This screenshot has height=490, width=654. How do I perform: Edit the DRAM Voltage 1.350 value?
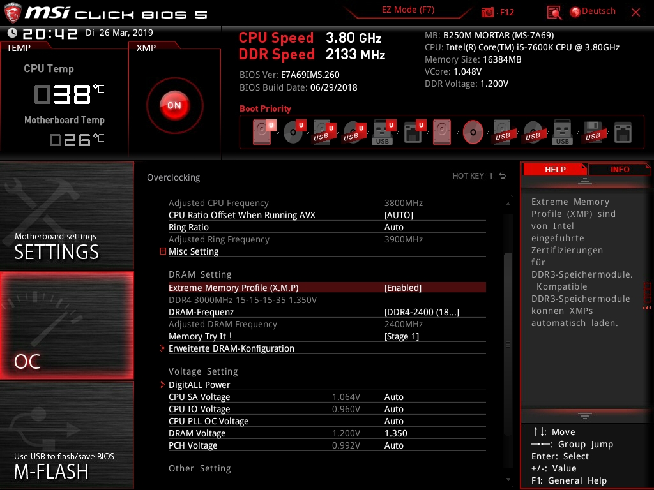tap(395, 433)
